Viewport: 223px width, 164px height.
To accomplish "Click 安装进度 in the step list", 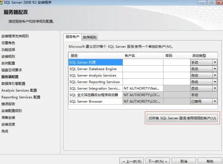I will 8,124.
